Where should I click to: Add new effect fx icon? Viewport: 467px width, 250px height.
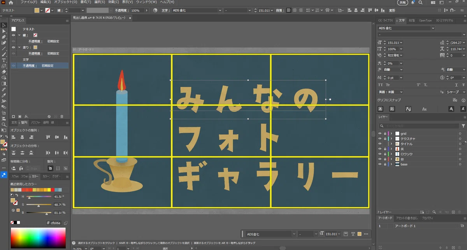click(x=26, y=116)
